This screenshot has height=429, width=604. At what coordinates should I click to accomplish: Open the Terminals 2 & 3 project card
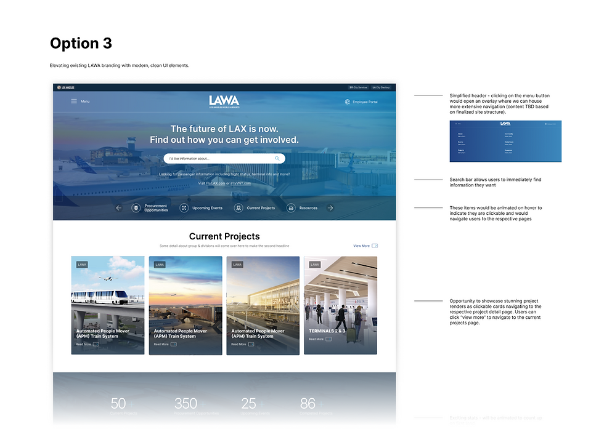[x=340, y=305]
